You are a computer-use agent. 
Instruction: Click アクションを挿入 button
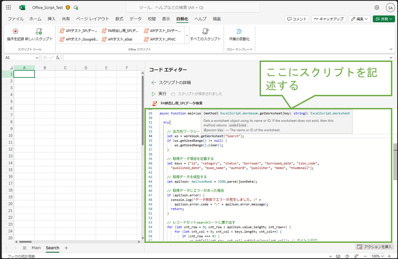point(374,247)
